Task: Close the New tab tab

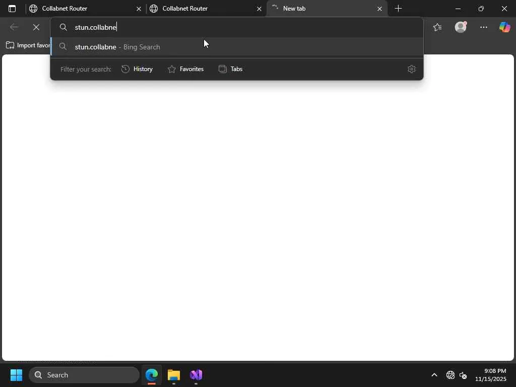Action: click(379, 9)
